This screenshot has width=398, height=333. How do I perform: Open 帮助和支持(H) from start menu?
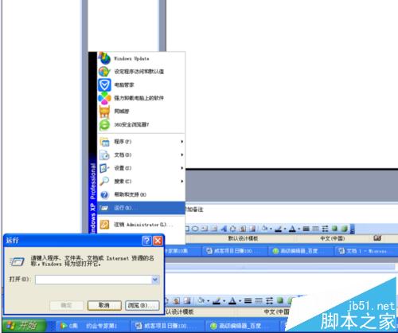[x=141, y=194]
